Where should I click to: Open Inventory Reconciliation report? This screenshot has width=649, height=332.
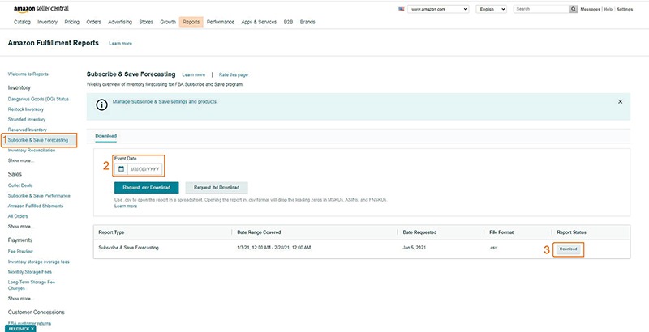(32, 151)
